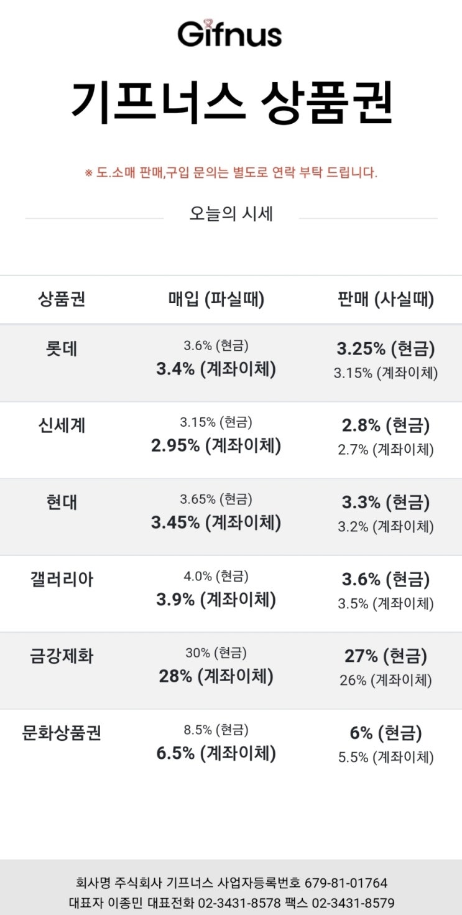462x915 pixels.
Task: Select the 현대 row label
Action: pyautogui.click(x=62, y=503)
